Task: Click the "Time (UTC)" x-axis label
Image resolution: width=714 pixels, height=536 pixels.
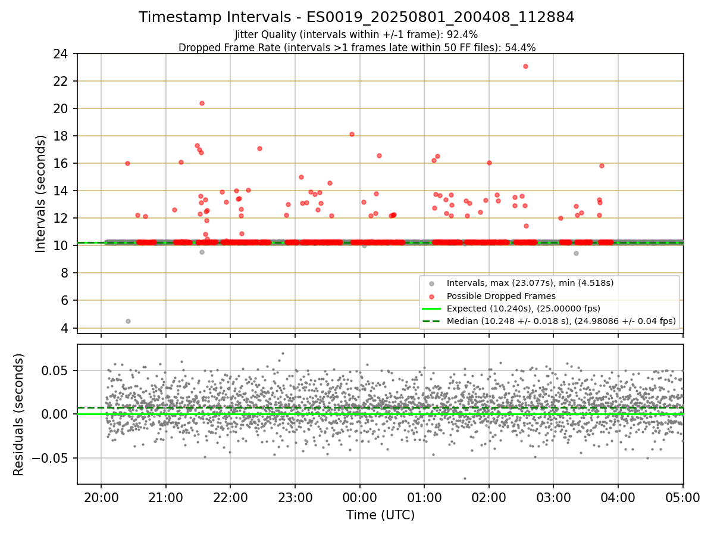Action: [x=380, y=515]
